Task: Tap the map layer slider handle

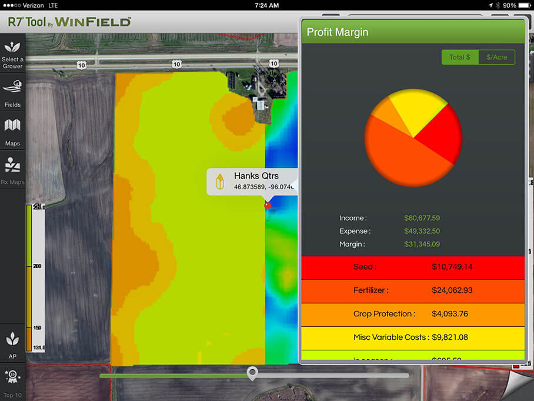Action: pyautogui.click(x=252, y=373)
